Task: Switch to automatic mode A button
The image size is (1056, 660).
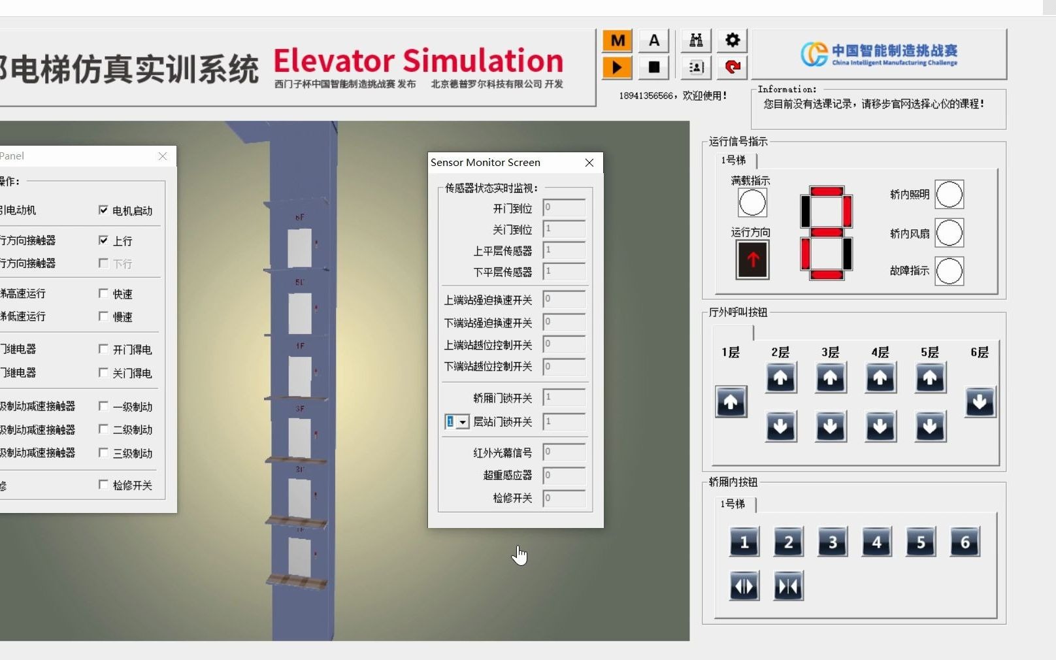Action: click(654, 41)
